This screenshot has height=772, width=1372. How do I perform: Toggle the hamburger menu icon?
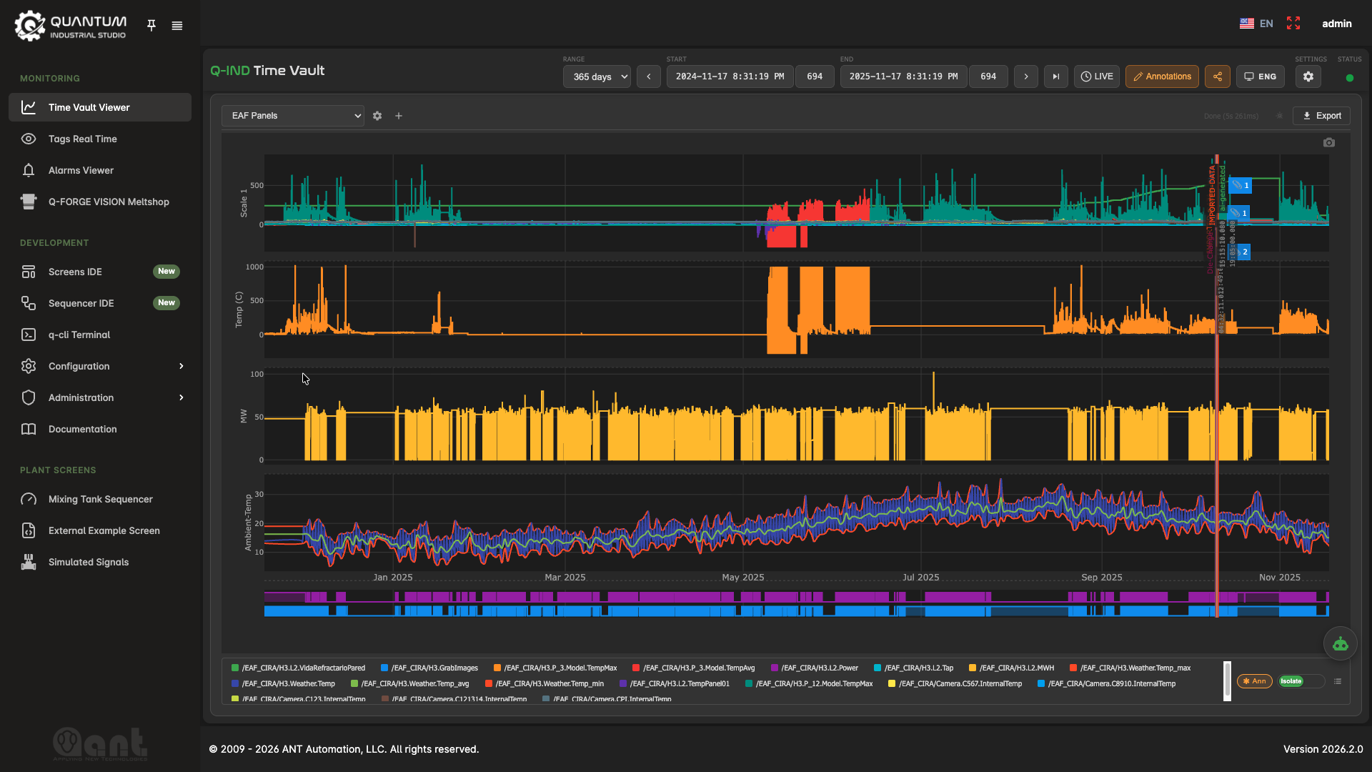click(177, 26)
